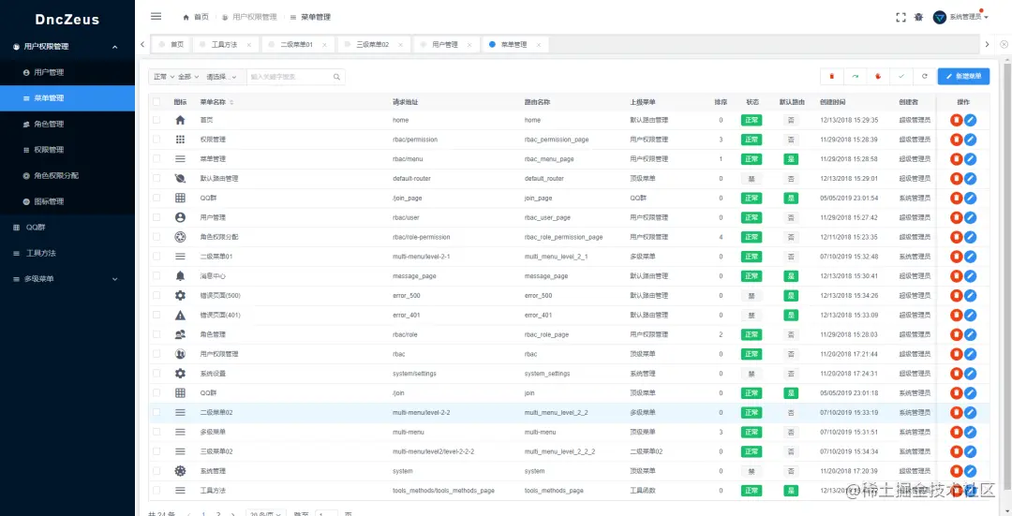The width and height of the screenshot is (1012, 516).
Task: Toggle the select-all checkbox in the table header
Action: click(x=156, y=102)
